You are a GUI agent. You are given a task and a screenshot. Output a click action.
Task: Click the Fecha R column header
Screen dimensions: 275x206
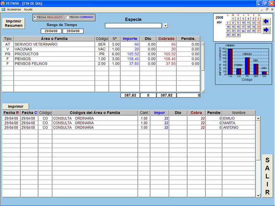pos(11,113)
